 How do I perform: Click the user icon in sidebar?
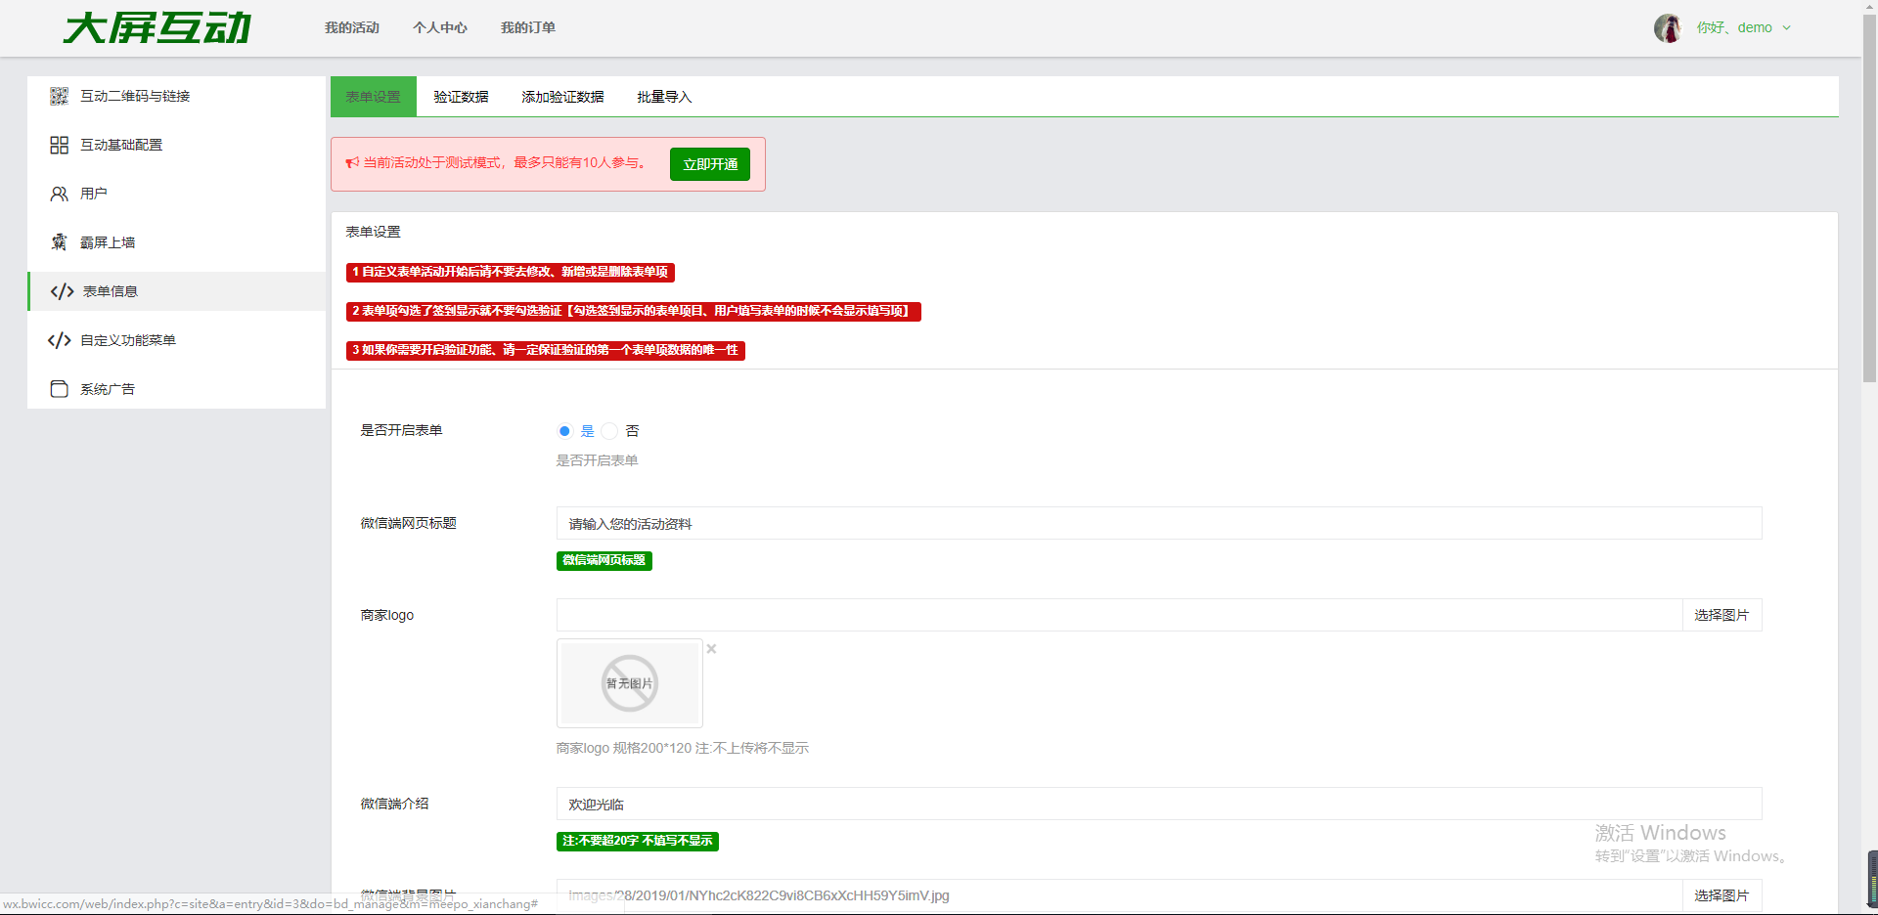coord(59,194)
